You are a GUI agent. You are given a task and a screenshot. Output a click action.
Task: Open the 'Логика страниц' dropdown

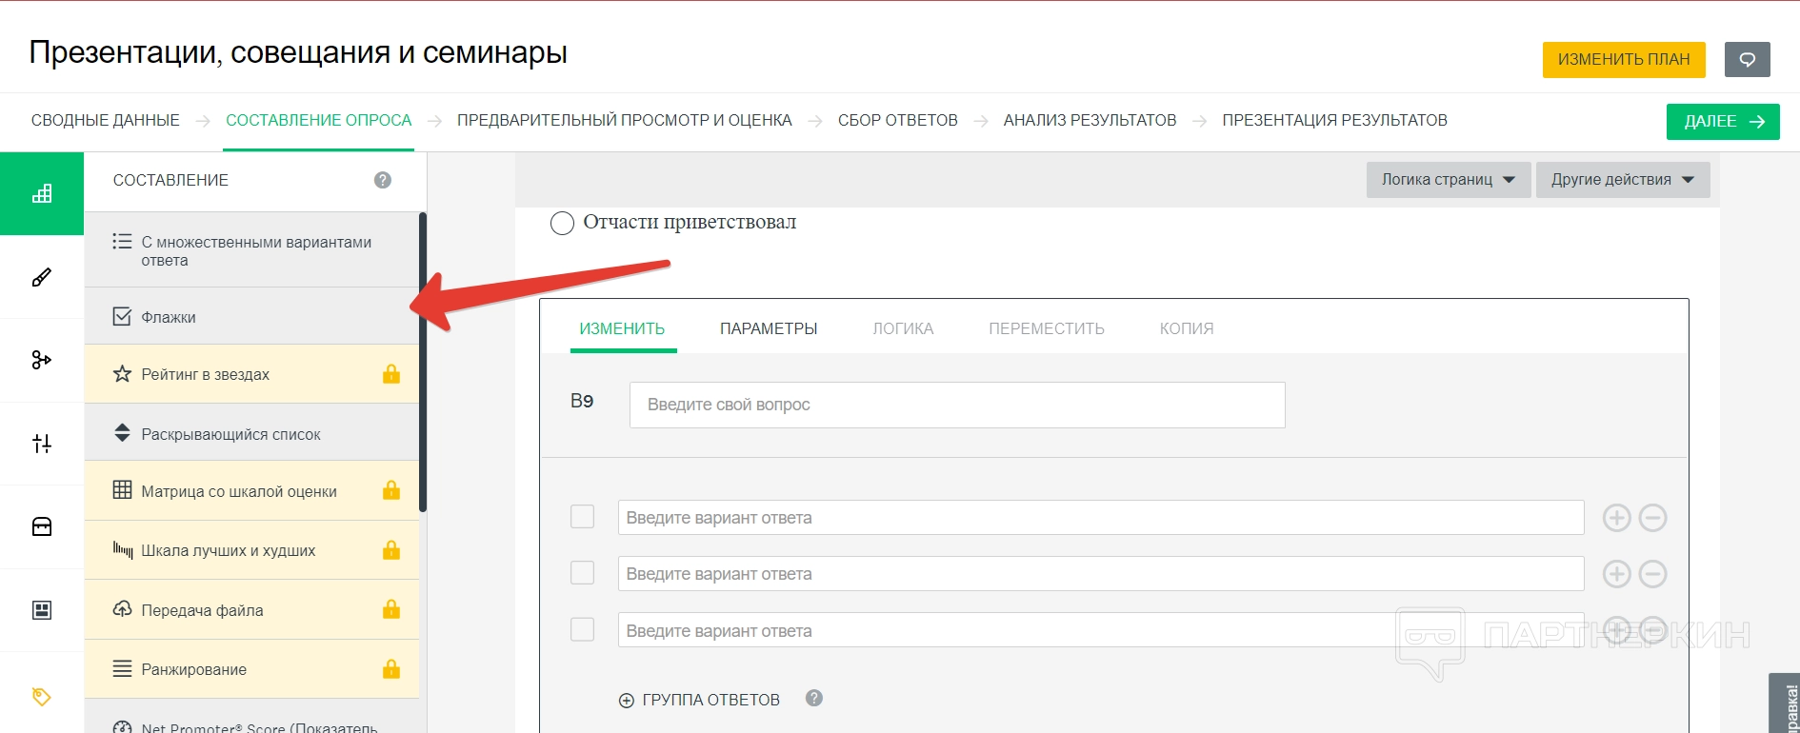pos(1448,180)
